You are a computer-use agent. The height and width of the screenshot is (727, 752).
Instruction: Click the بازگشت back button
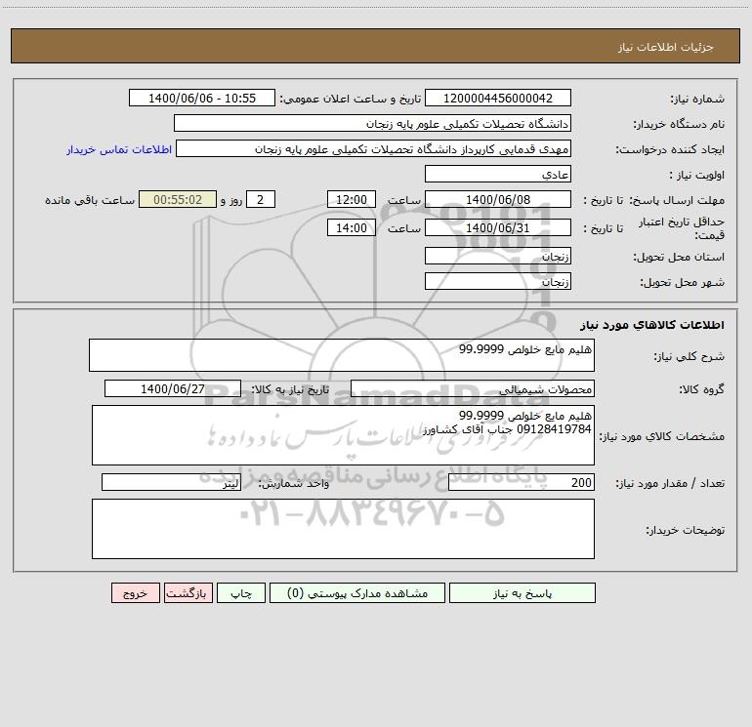coord(188,592)
